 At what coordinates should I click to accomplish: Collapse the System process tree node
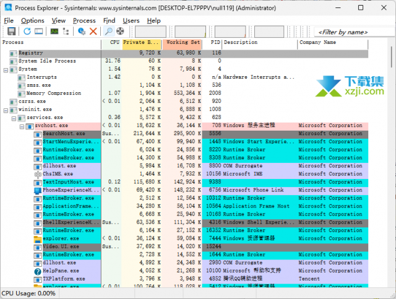click(6, 69)
